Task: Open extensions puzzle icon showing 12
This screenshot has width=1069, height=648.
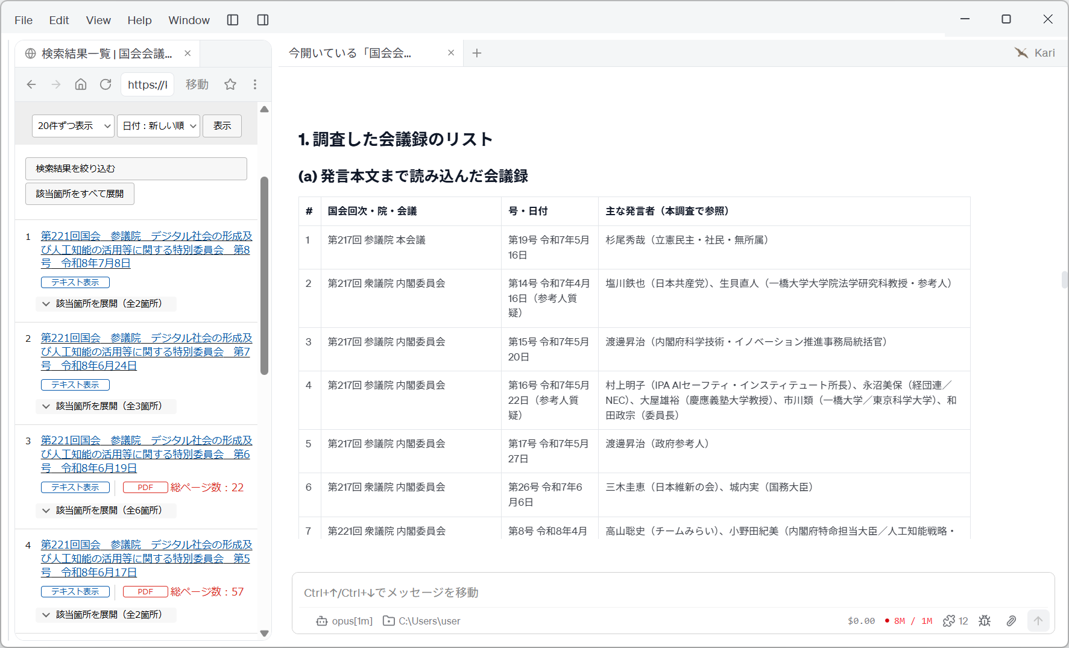Action: point(955,621)
